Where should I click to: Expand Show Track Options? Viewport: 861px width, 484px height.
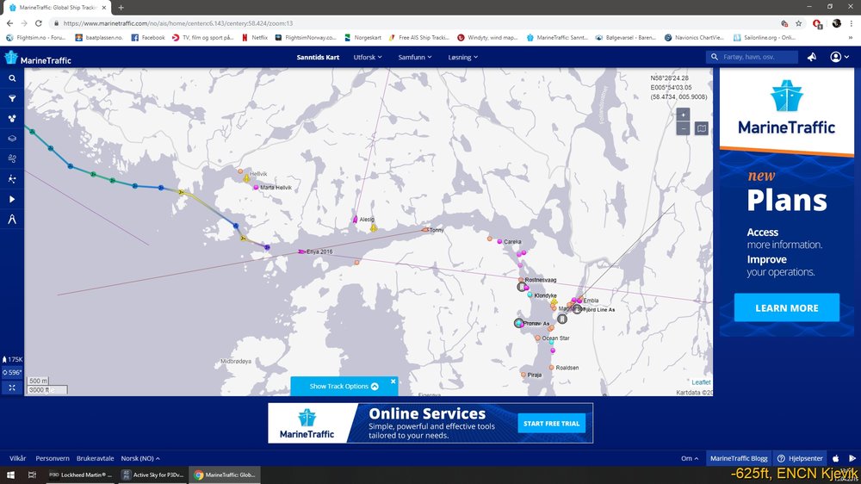(x=344, y=386)
